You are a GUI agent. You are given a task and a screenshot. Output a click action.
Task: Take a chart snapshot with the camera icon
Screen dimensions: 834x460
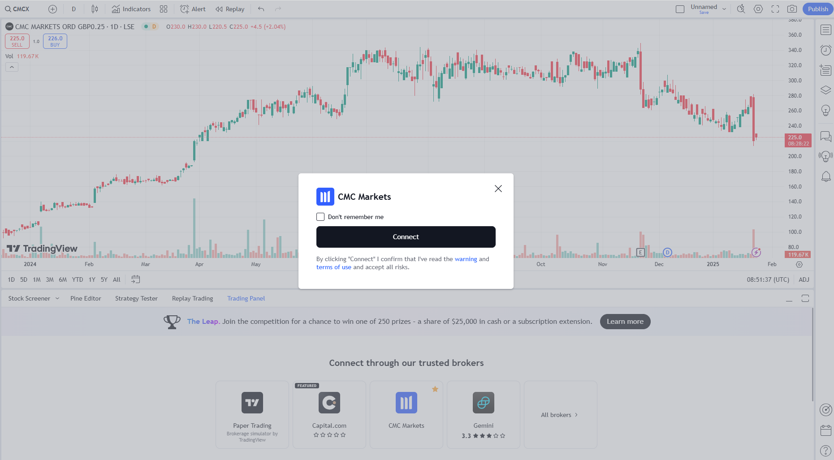(792, 9)
